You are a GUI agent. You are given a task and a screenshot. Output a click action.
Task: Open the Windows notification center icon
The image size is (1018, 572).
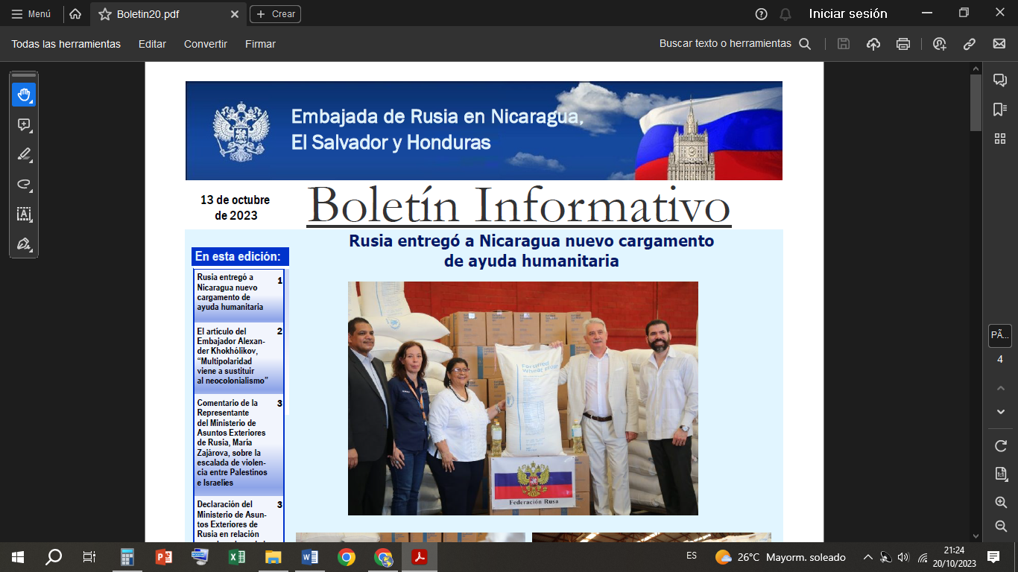[x=993, y=557]
